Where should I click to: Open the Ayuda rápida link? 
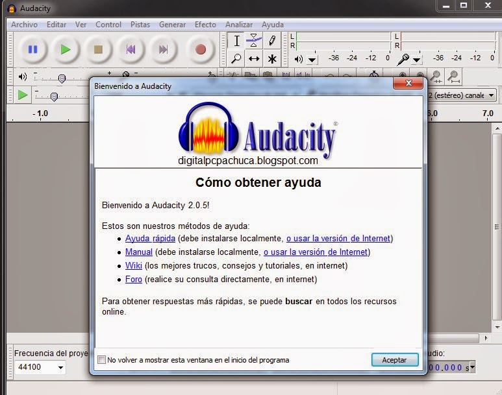click(150, 239)
